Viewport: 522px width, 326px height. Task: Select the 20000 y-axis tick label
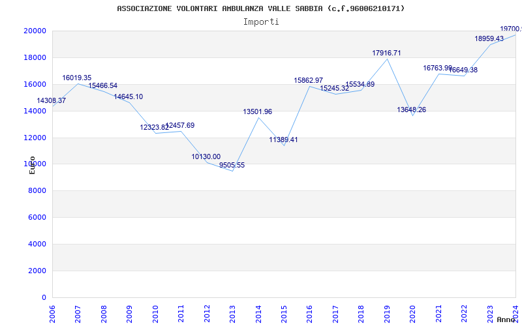35,31
